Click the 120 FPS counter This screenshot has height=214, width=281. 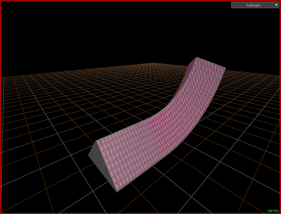(273, 211)
